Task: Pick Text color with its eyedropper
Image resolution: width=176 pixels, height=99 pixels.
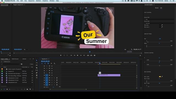Action: tap(162, 25)
